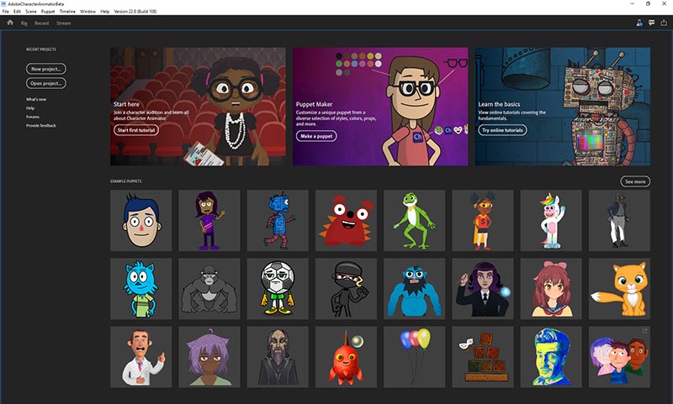Image resolution: width=673 pixels, height=404 pixels.
Task: Open the Window menu
Action: point(88,12)
